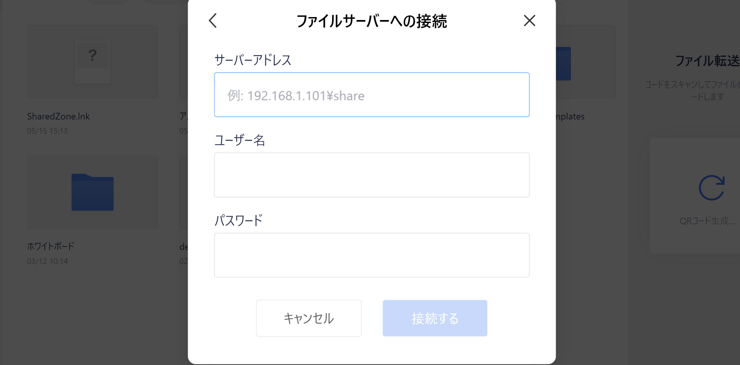Click the QRコード生成... status text
The image size is (740, 365).
[707, 221]
